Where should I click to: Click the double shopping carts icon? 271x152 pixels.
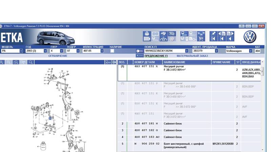(x=201, y=33)
